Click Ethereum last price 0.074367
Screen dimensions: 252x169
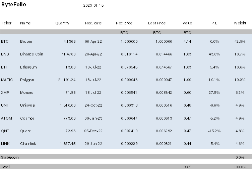[x=164, y=67]
